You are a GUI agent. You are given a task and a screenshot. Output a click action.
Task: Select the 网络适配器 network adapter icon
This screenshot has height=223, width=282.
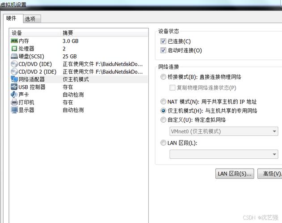14,79
